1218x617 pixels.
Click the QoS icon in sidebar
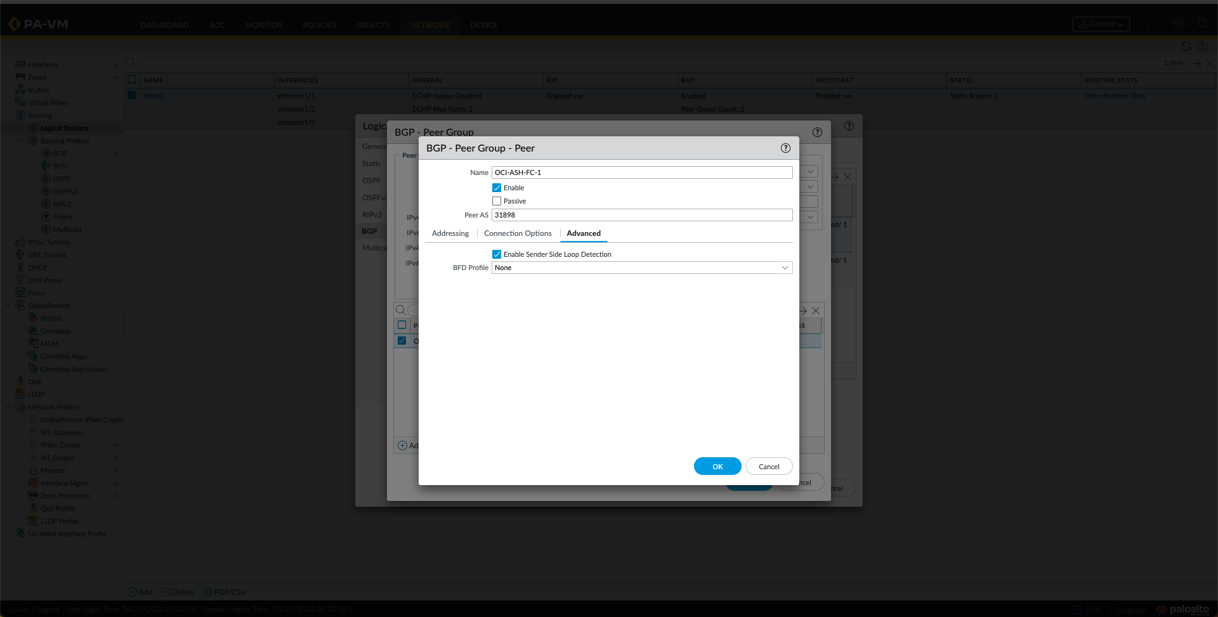pyautogui.click(x=20, y=381)
